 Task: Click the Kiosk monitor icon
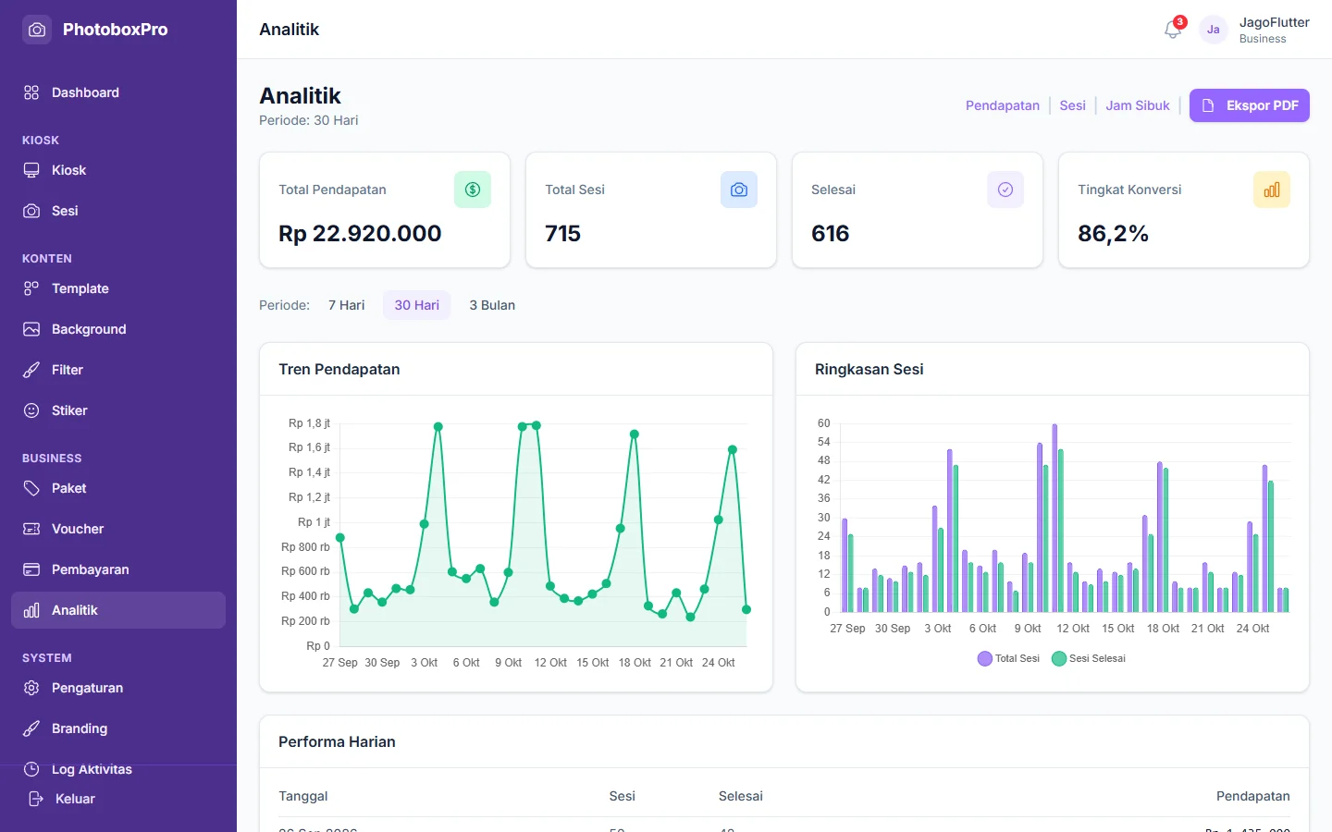pyautogui.click(x=31, y=170)
